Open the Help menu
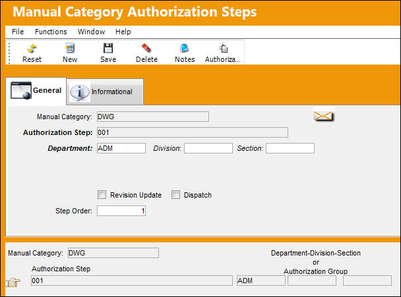The image size is (401, 297). click(123, 32)
